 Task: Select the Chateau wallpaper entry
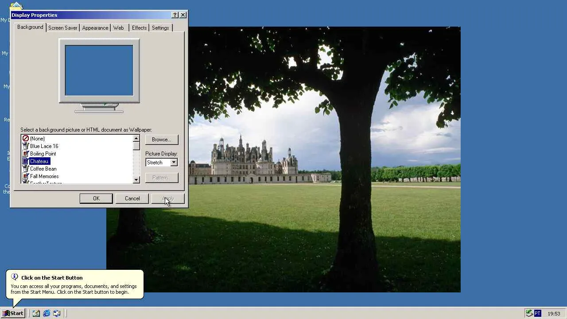(x=39, y=161)
